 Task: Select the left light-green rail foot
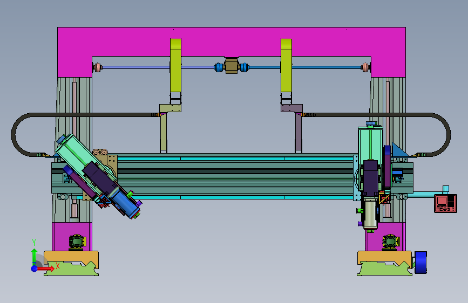point(72,270)
